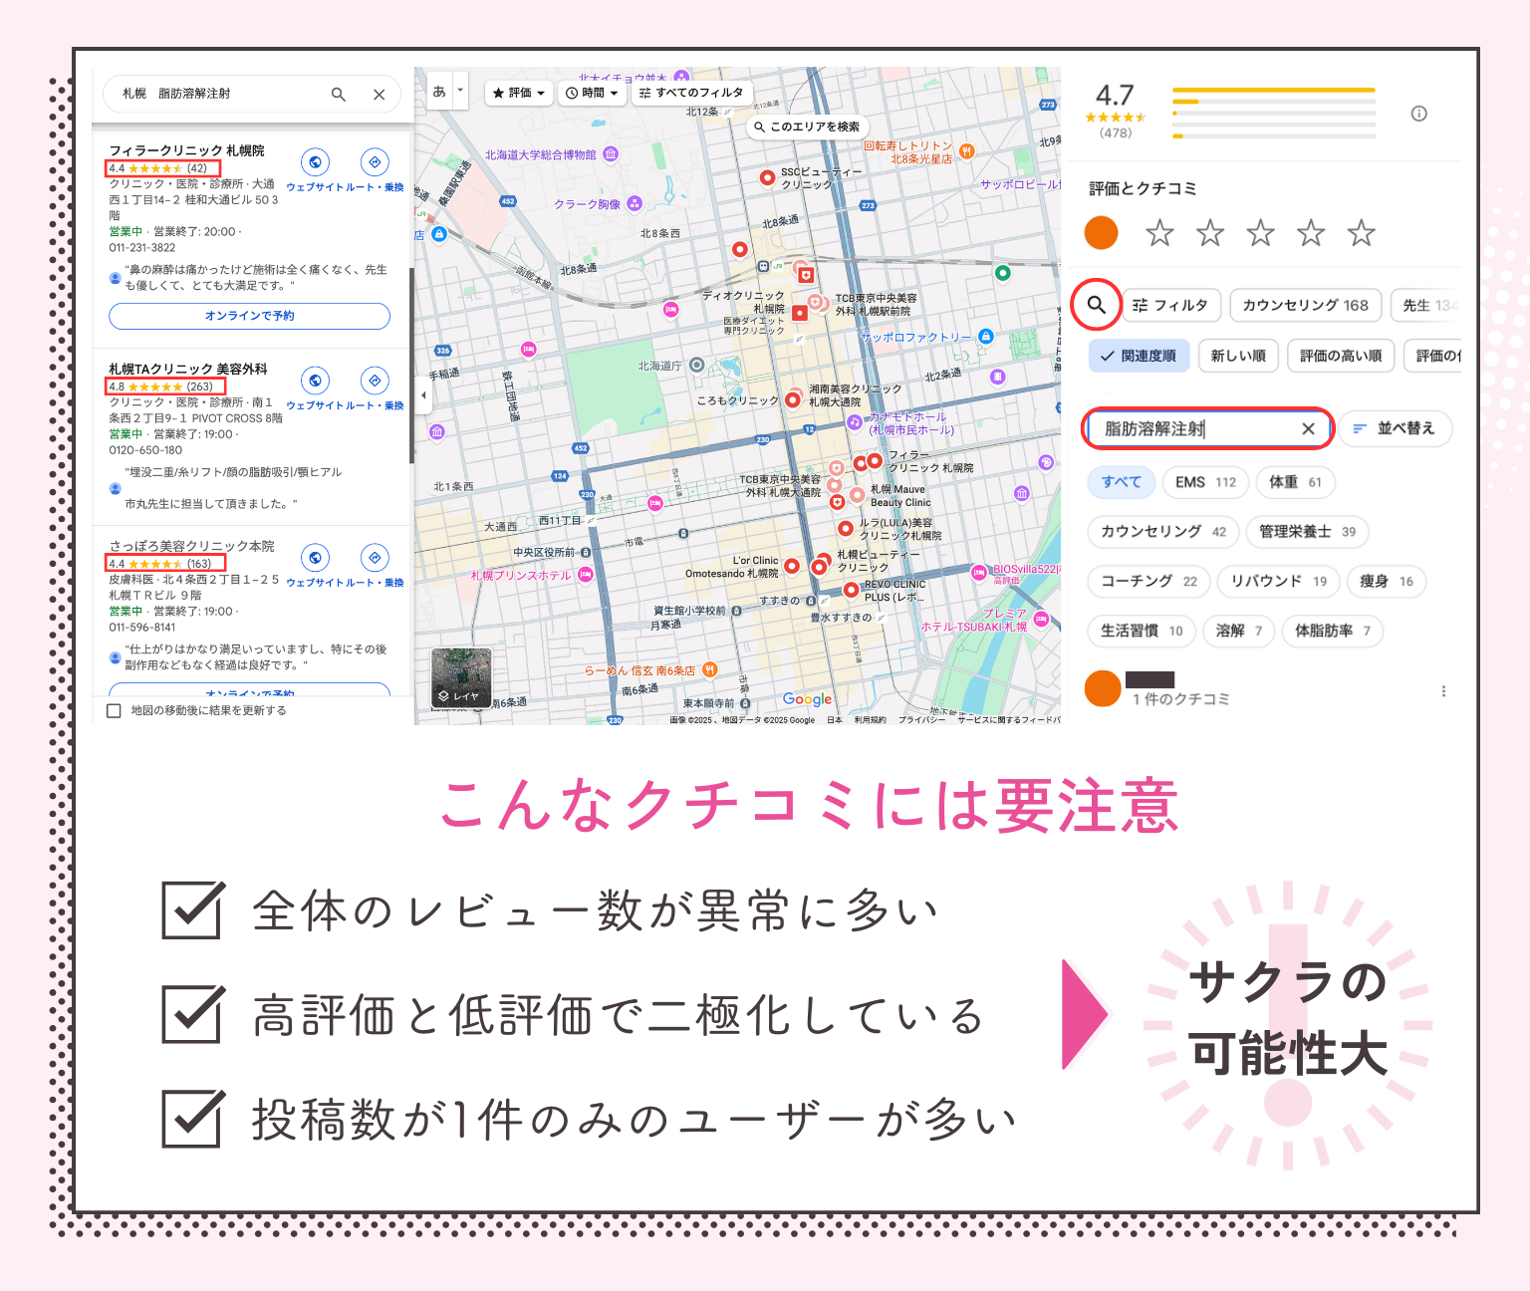Select the 北海道大学総合博物館 museum marker
This screenshot has width=1530, height=1291.
pos(611,154)
